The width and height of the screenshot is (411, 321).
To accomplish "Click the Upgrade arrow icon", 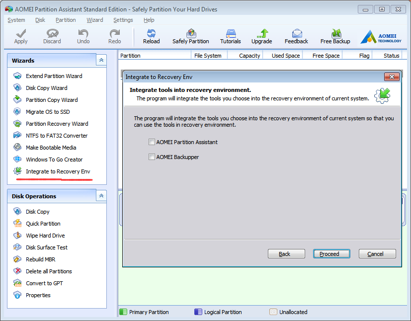I will 262,33.
